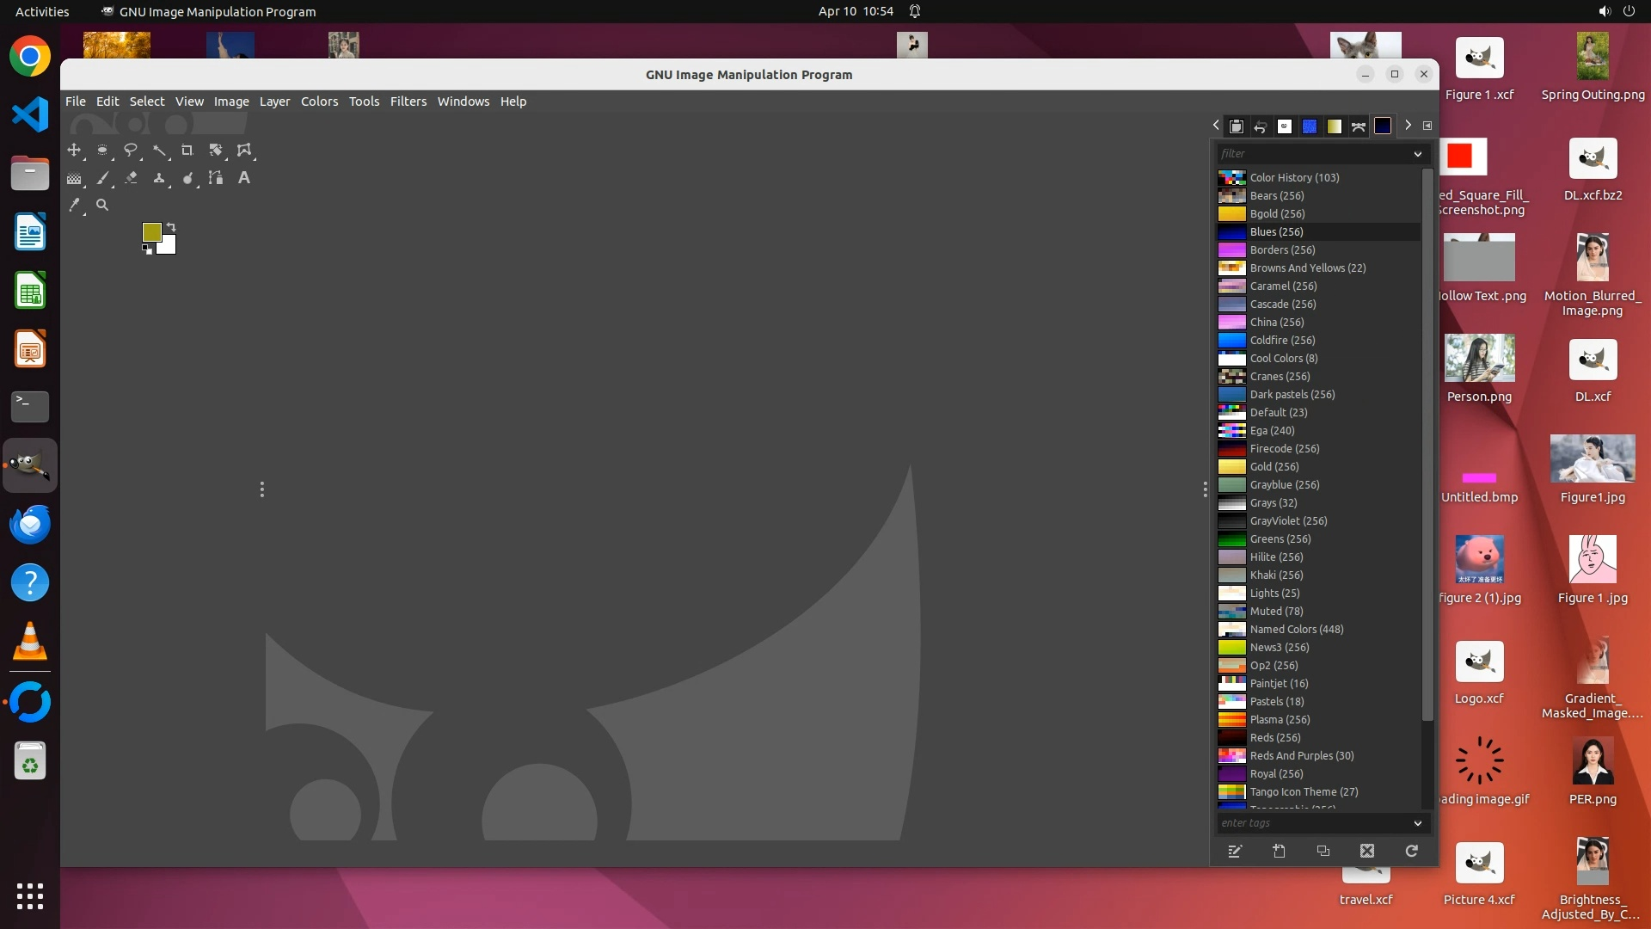Select the Text tool
This screenshot has width=1651, height=929.
pyautogui.click(x=244, y=178)
